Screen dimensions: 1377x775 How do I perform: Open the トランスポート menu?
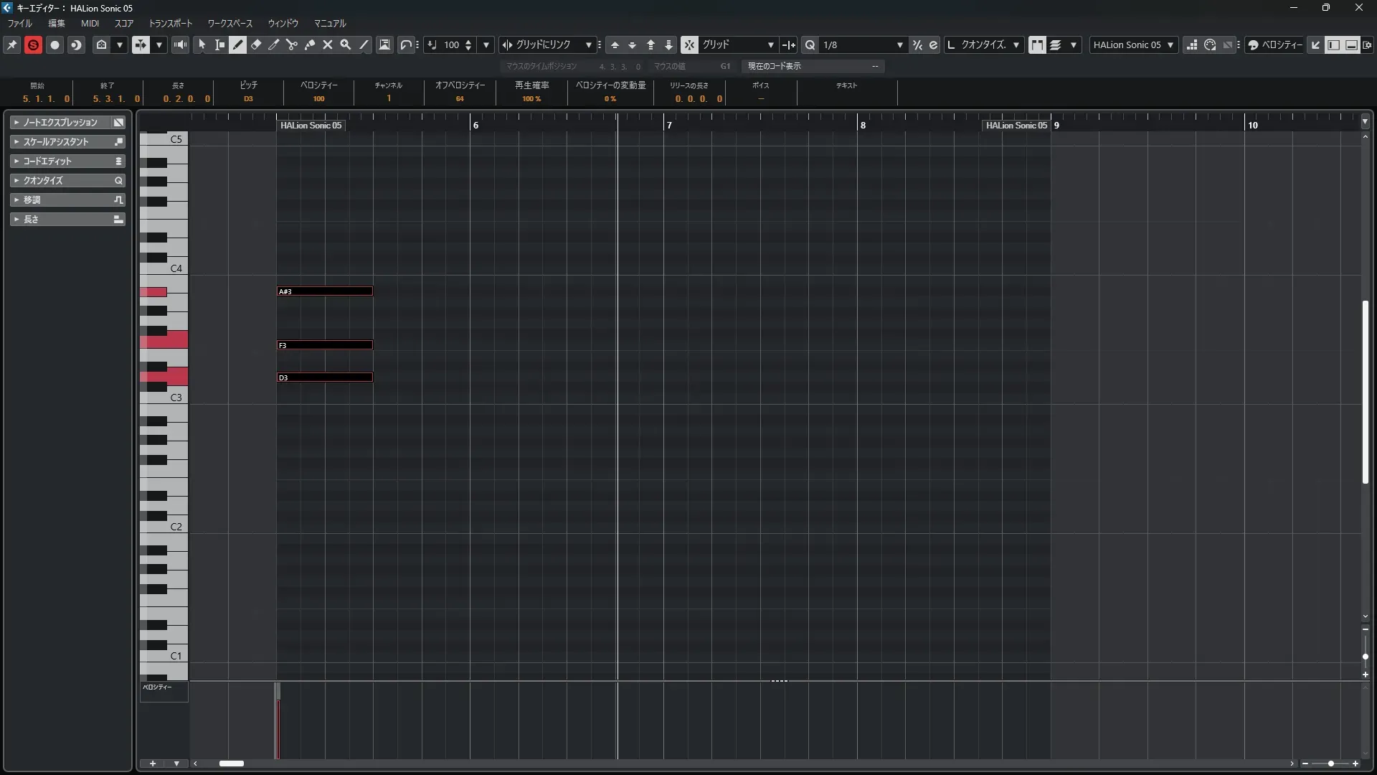(171, 23)
